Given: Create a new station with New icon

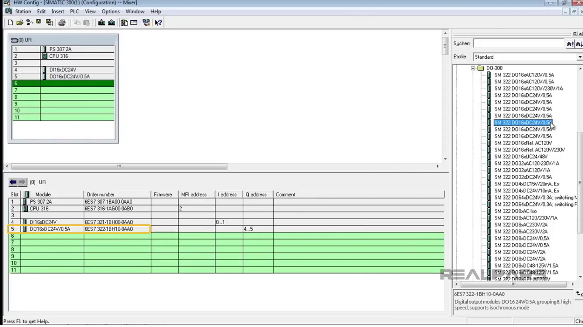Looking at the screenshot, I should [10, 22].
